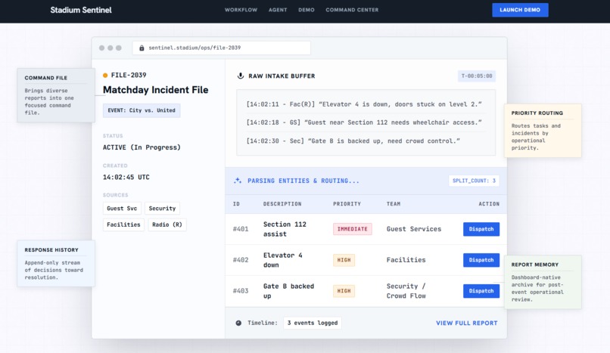The image size is (610, 353).
Task: Click the IMMEDIATE priority badge
Action: click(352, 229)
